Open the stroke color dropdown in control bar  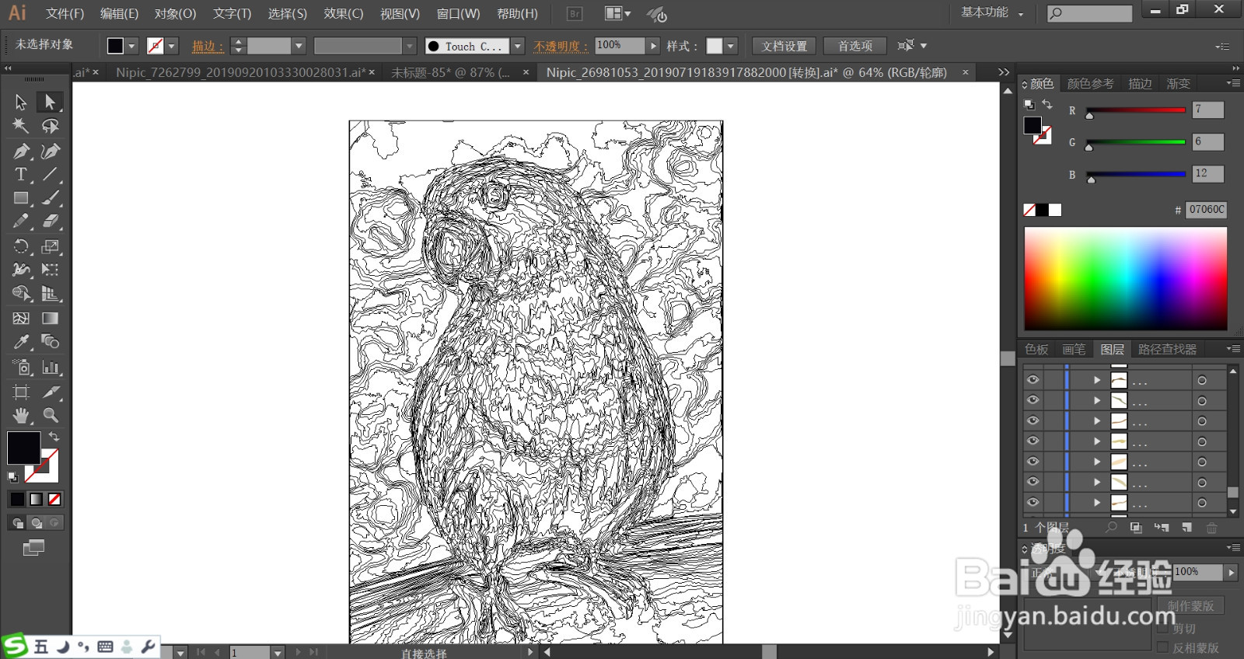pos(172,46)
